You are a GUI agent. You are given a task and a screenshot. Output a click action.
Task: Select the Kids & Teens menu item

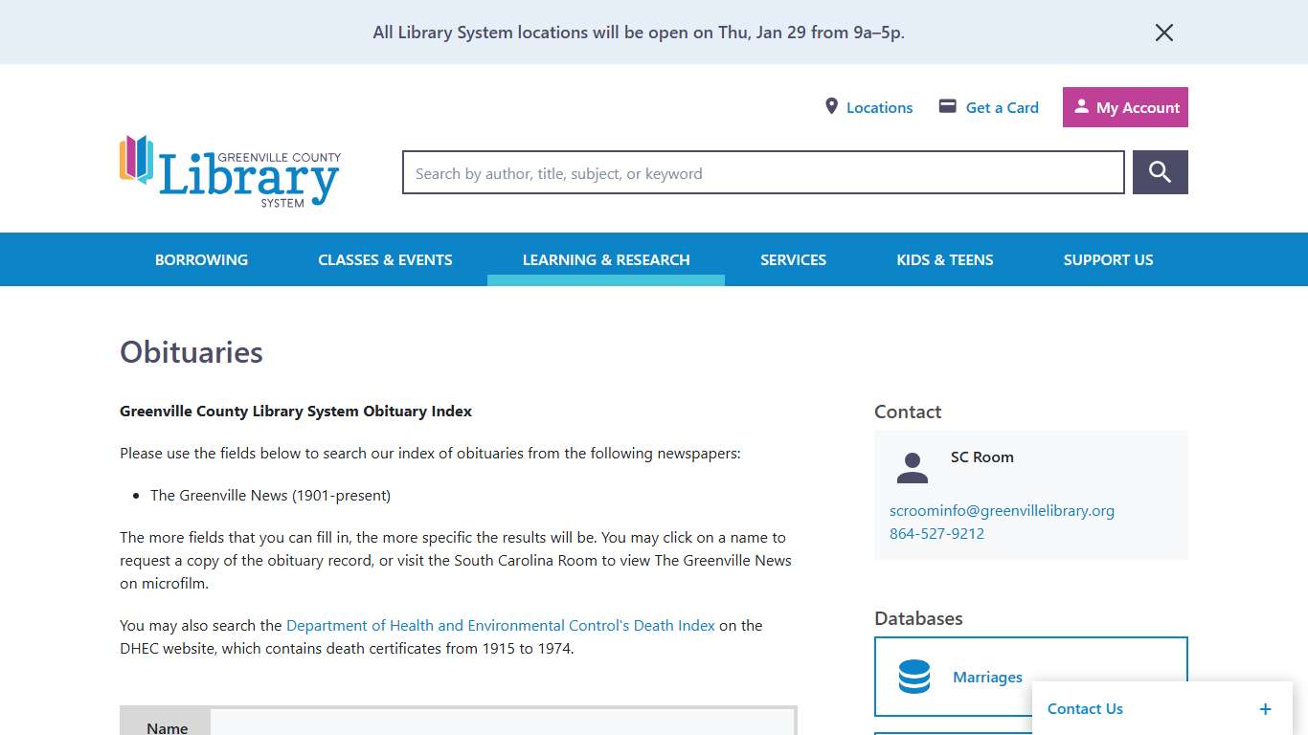[x=944, y=259]
